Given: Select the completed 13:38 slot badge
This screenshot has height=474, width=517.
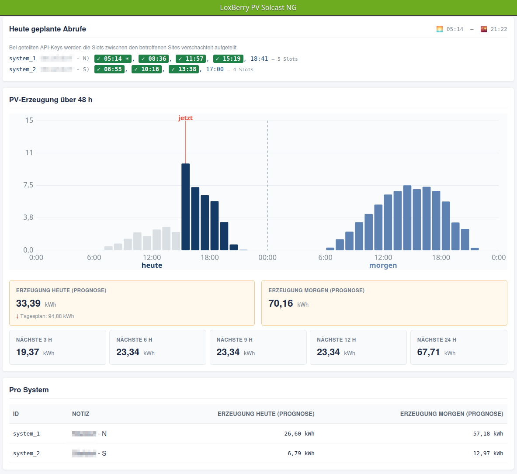Looking at the screenshot, I should coord(184,69).
